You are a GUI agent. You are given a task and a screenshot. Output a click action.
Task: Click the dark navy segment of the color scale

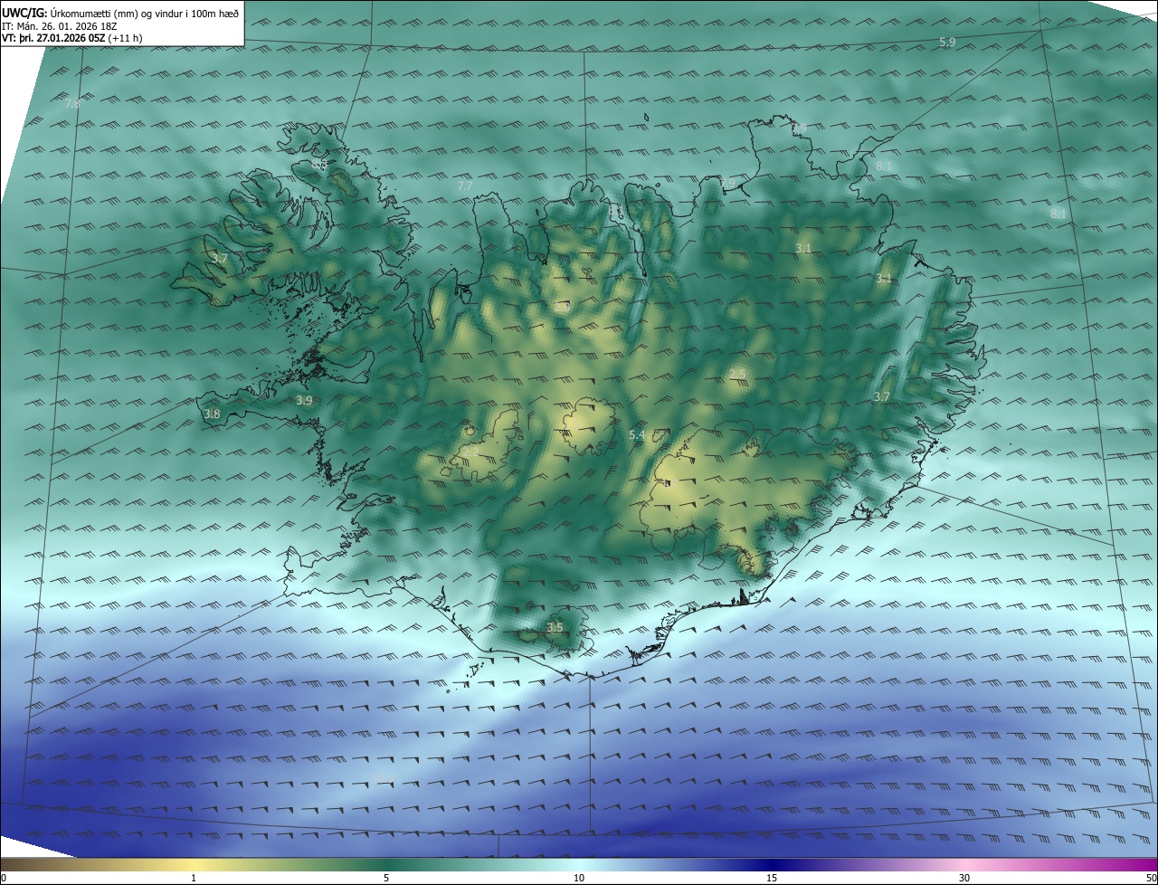(x=772, y=864)
